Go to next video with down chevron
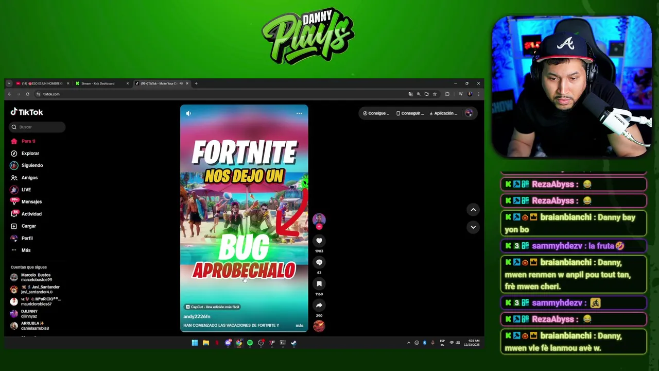Screen dimensions: 659x371 point(473,227)
